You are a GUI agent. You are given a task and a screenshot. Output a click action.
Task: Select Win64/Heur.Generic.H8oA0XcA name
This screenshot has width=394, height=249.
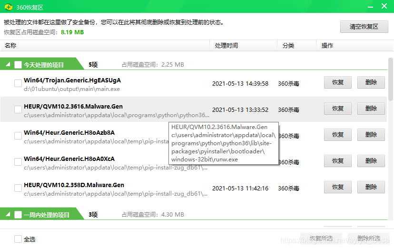69,159
